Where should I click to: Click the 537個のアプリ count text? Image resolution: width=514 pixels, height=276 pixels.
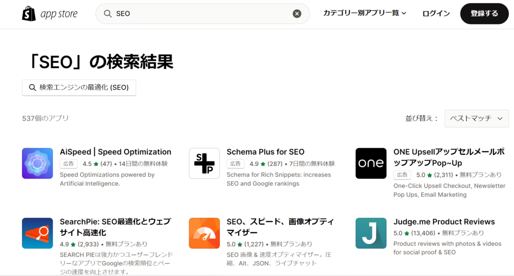(x=45, y=118)
